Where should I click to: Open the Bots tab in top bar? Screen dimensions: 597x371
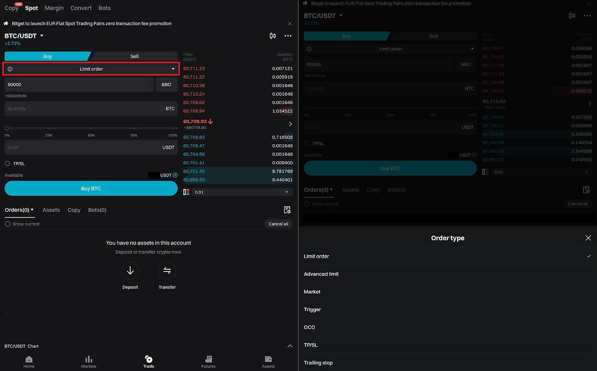tap(104, 8)
